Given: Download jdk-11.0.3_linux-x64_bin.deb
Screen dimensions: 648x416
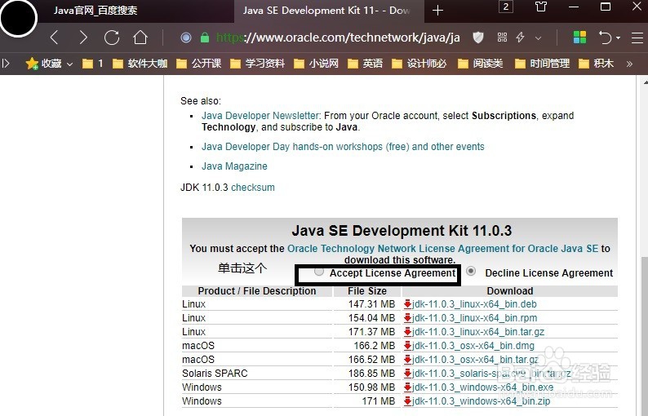Looking at the screenshot, I should [474, 304].
